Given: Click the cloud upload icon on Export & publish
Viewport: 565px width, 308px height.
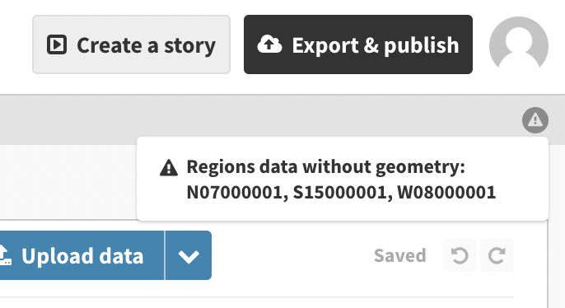Looking at the screenshot, I should pos(269,44).
